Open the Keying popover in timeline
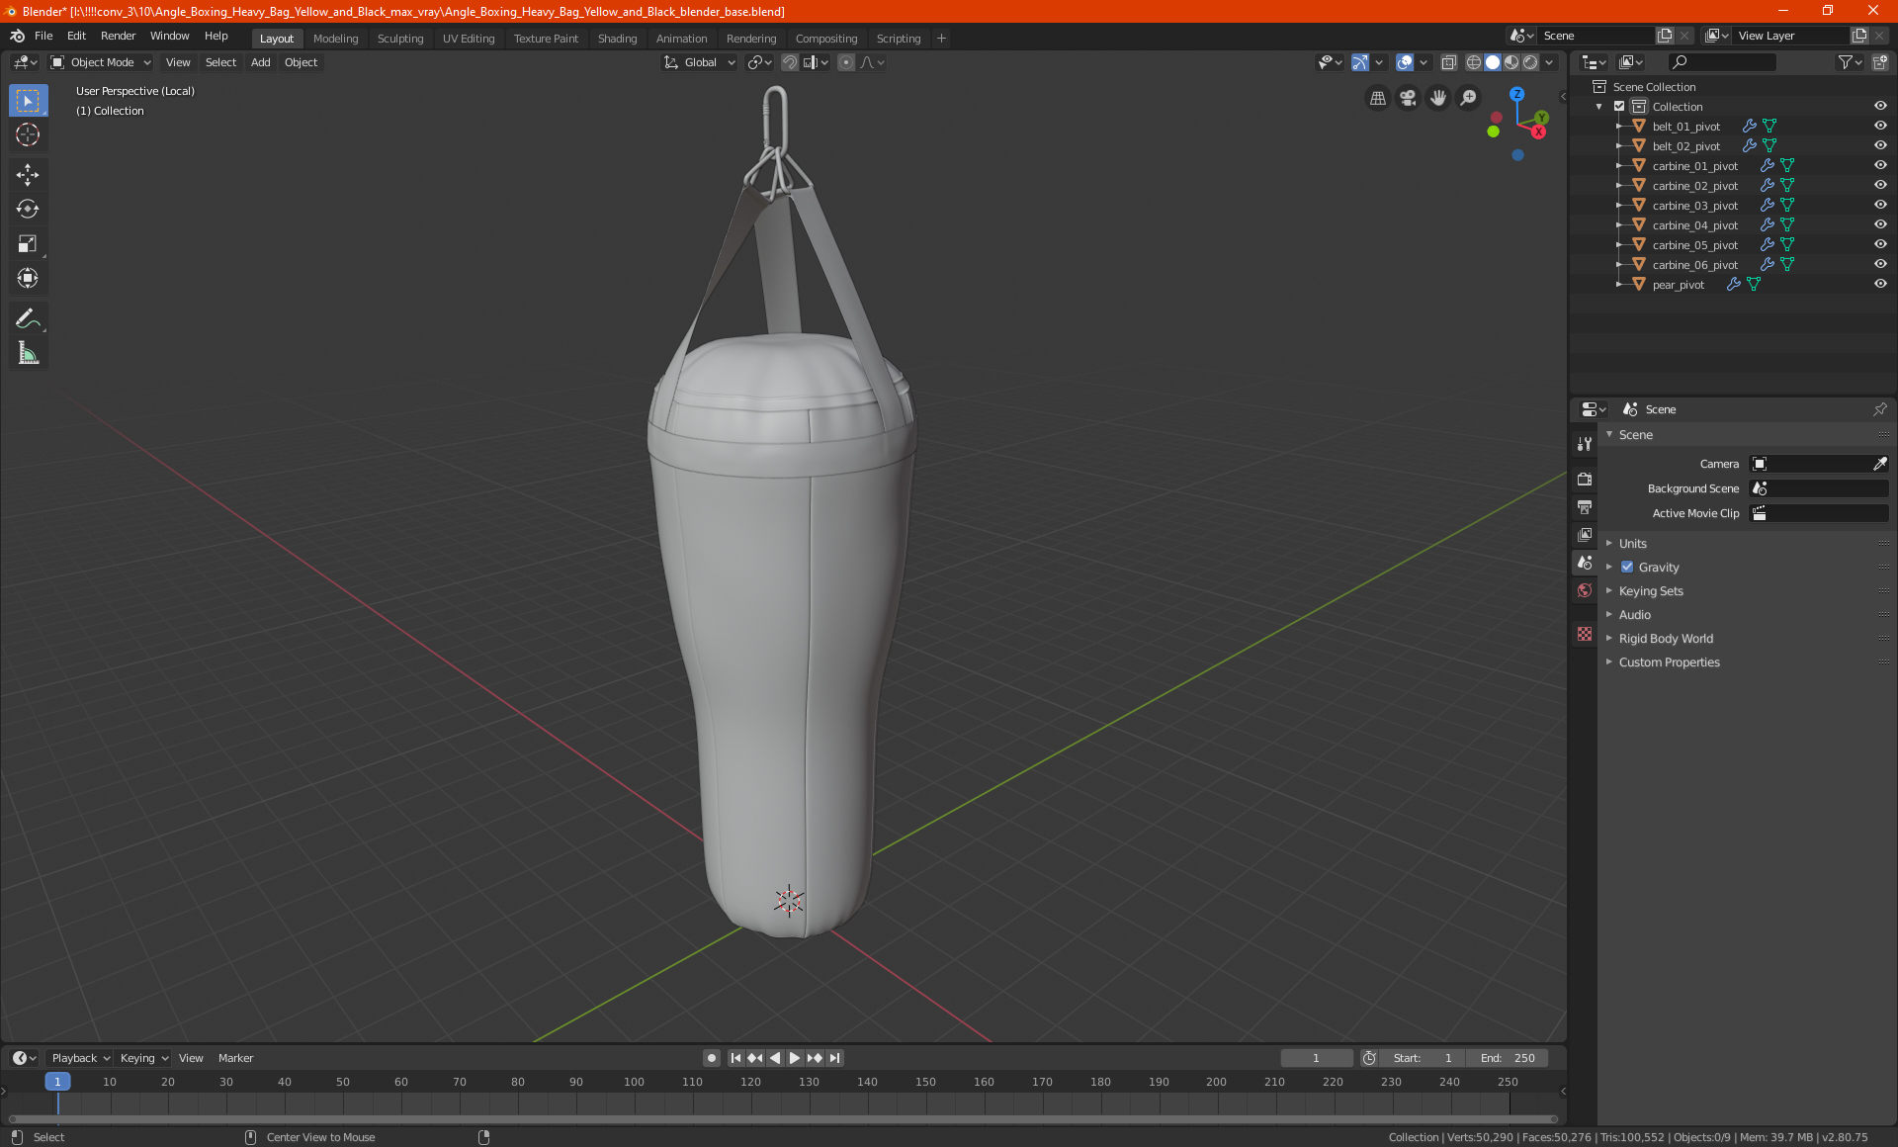Image resolution: width=1898 pixels, height=1147 pixels. pos(143,1058)
